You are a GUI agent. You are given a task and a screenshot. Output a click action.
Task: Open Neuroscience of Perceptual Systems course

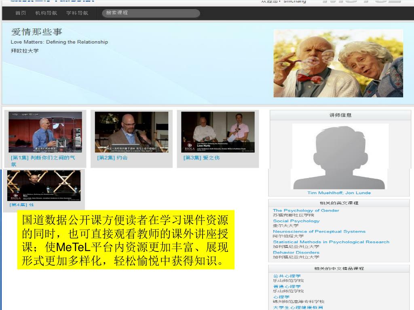coord(319,231)
